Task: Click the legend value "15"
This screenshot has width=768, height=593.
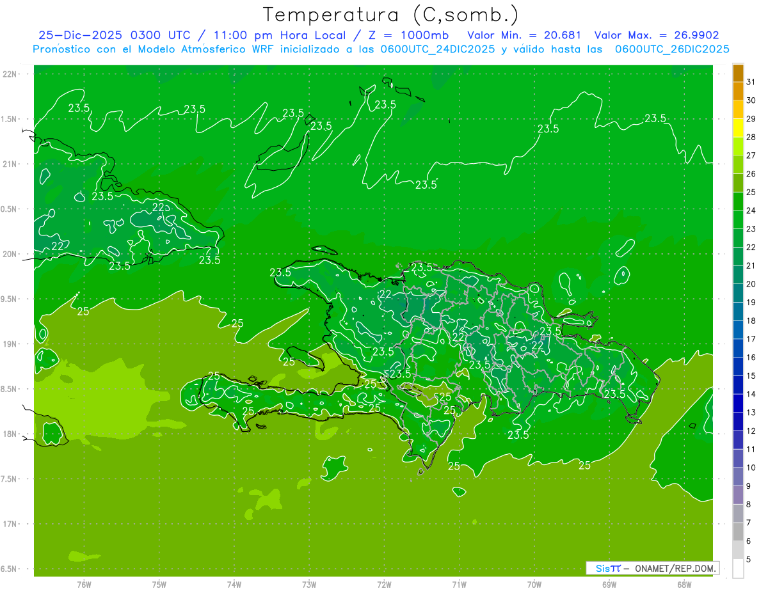Action: pos(751,376)
